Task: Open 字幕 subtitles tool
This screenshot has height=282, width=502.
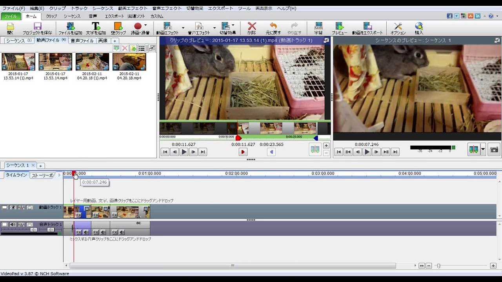Action: 318,29
